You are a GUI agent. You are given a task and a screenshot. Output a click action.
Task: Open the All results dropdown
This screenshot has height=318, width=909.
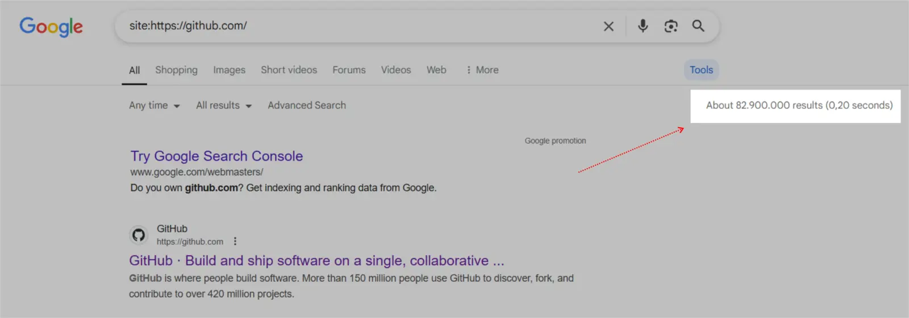pyautogui.click(x=223, y=106)
